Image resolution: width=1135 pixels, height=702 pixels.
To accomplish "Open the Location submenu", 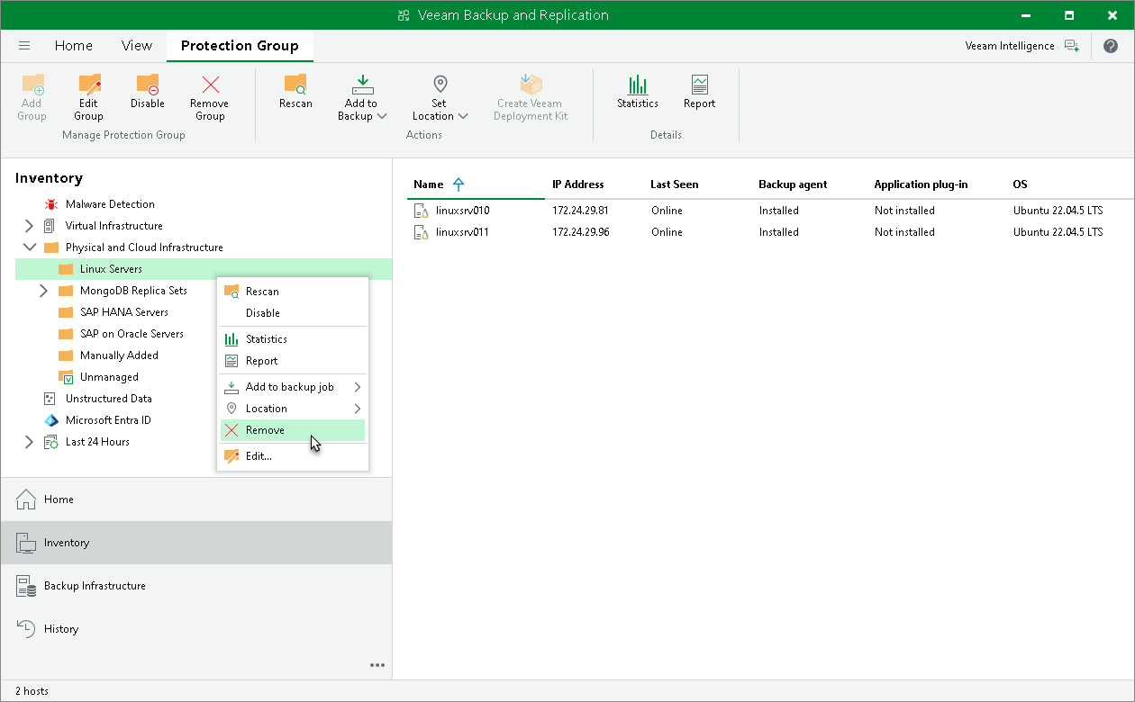I will coord(293,409).
